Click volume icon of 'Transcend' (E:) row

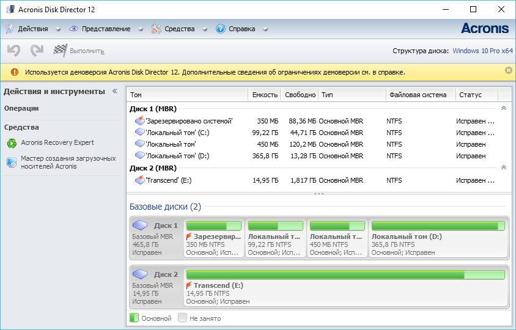coord(140,180)
